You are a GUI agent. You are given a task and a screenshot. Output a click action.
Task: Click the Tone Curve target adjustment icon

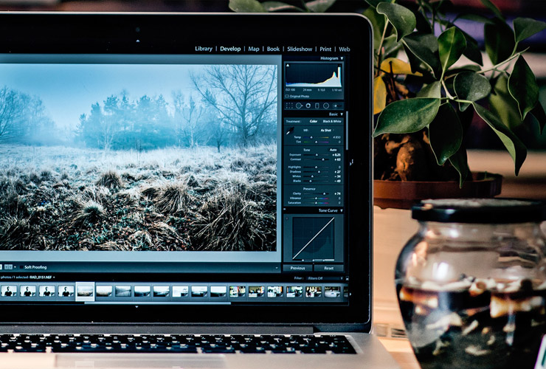287,218
